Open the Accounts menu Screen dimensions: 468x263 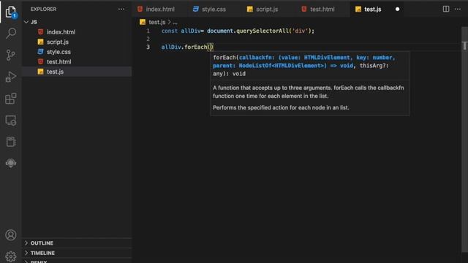pyautogui.click(x=11, y=235)
